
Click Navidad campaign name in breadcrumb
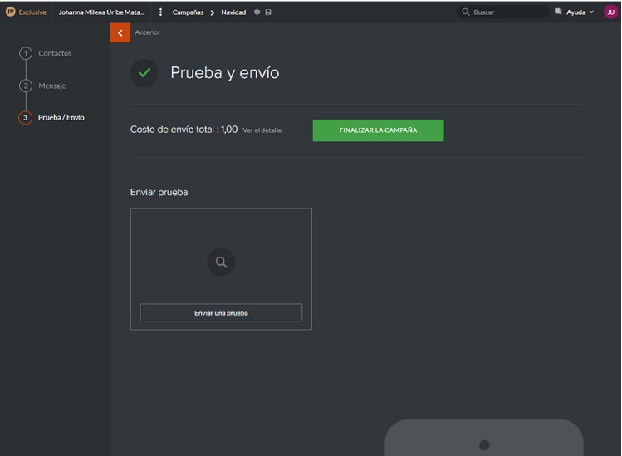233,12
